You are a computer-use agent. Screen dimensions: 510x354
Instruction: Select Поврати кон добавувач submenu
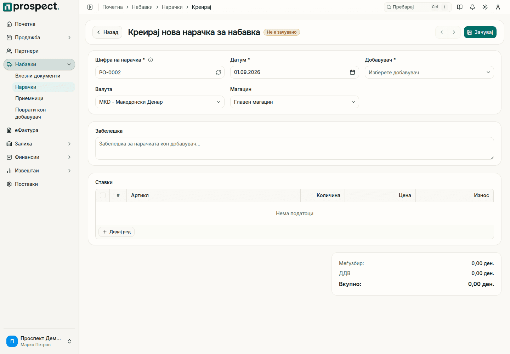click(44, 113)
